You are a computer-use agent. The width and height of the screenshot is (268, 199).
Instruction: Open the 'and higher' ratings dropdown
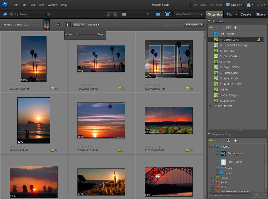(194, 24)
